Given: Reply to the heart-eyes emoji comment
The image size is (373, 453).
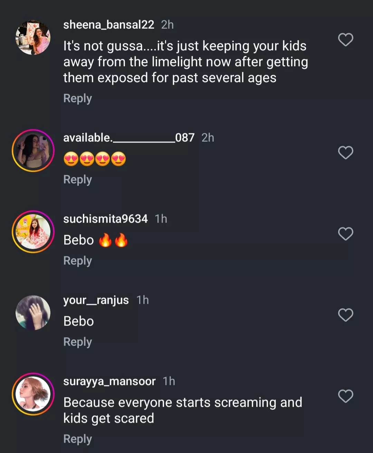Looking at the screenshot, I should (78, 180).
